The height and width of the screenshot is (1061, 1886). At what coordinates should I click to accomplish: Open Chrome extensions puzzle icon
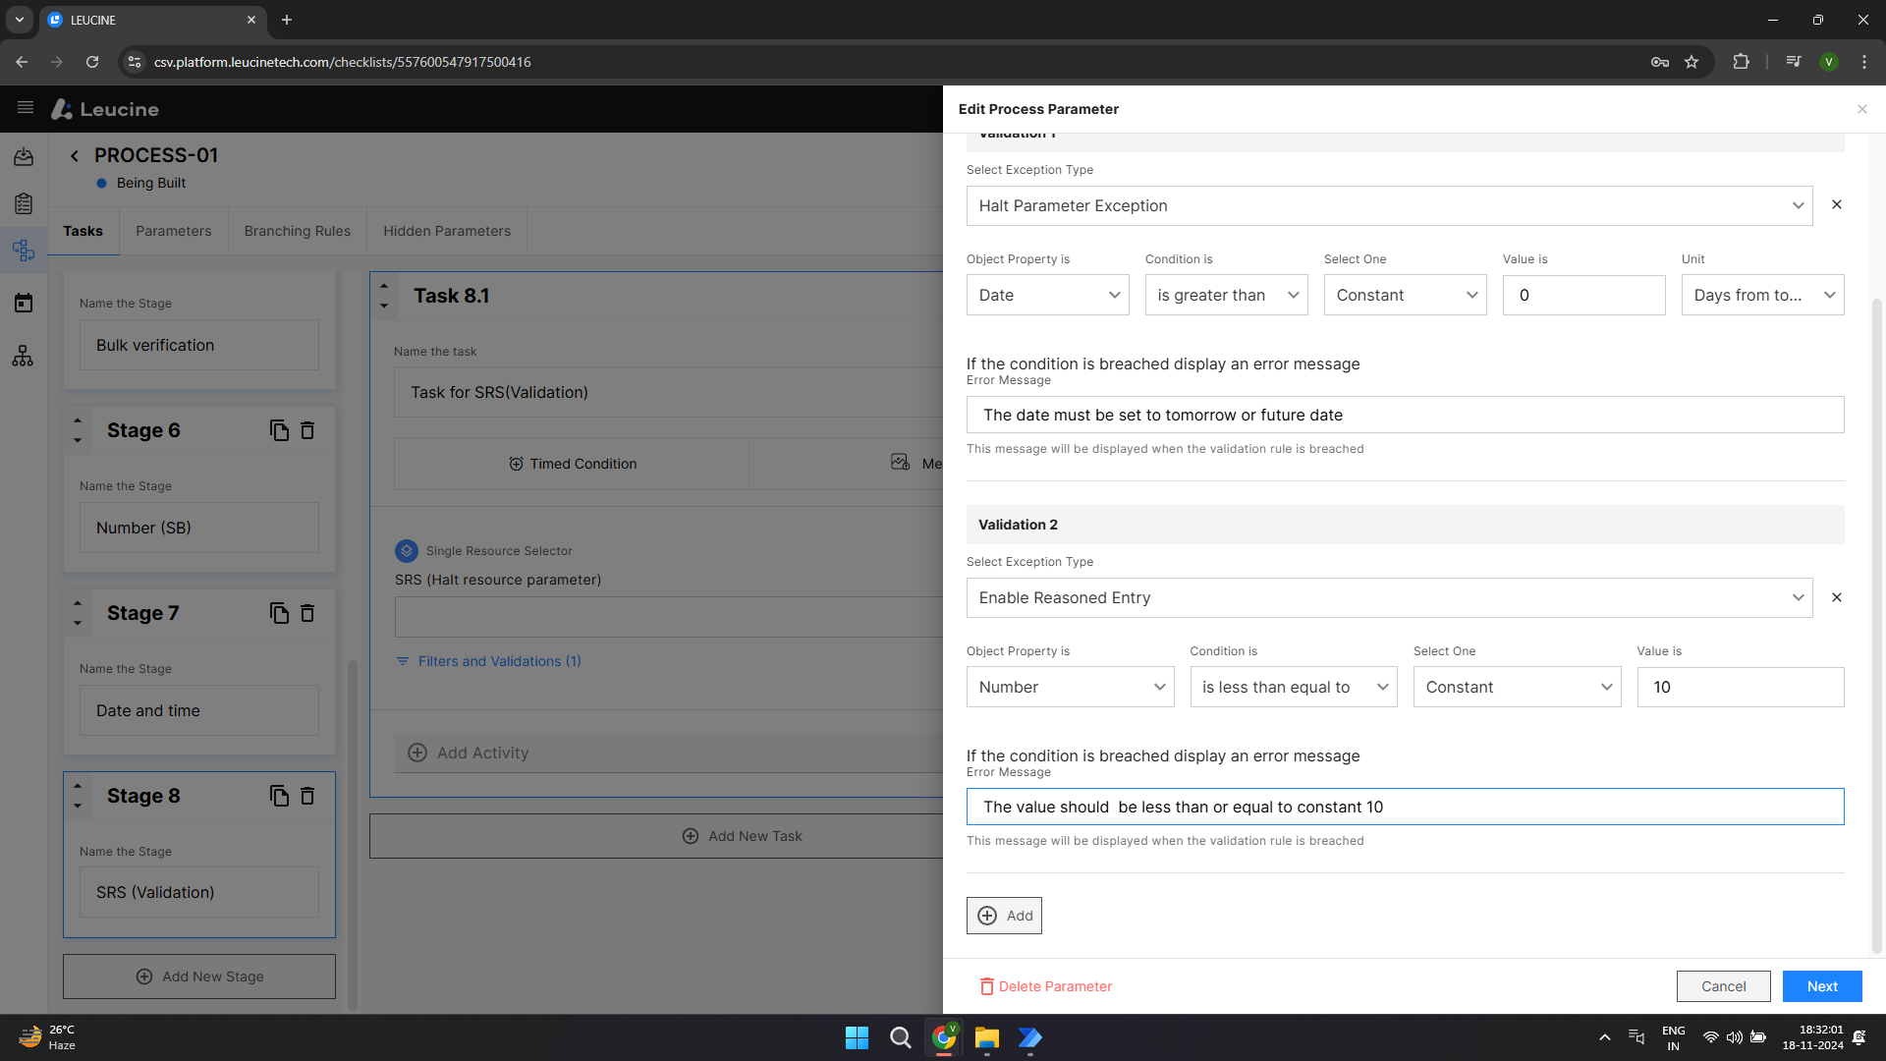pos(1741,62)
